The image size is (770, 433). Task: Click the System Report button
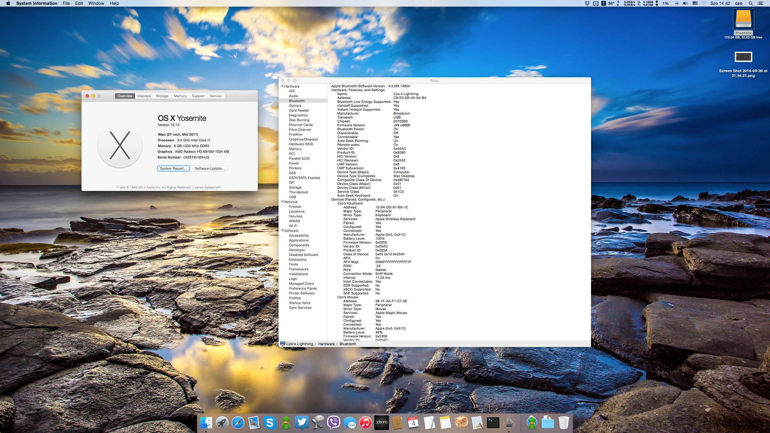173,168
